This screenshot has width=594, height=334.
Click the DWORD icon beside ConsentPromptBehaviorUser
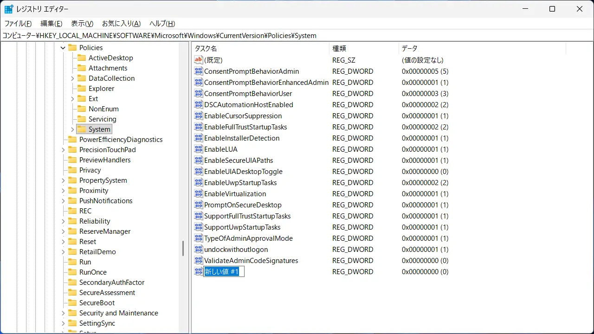199,93
